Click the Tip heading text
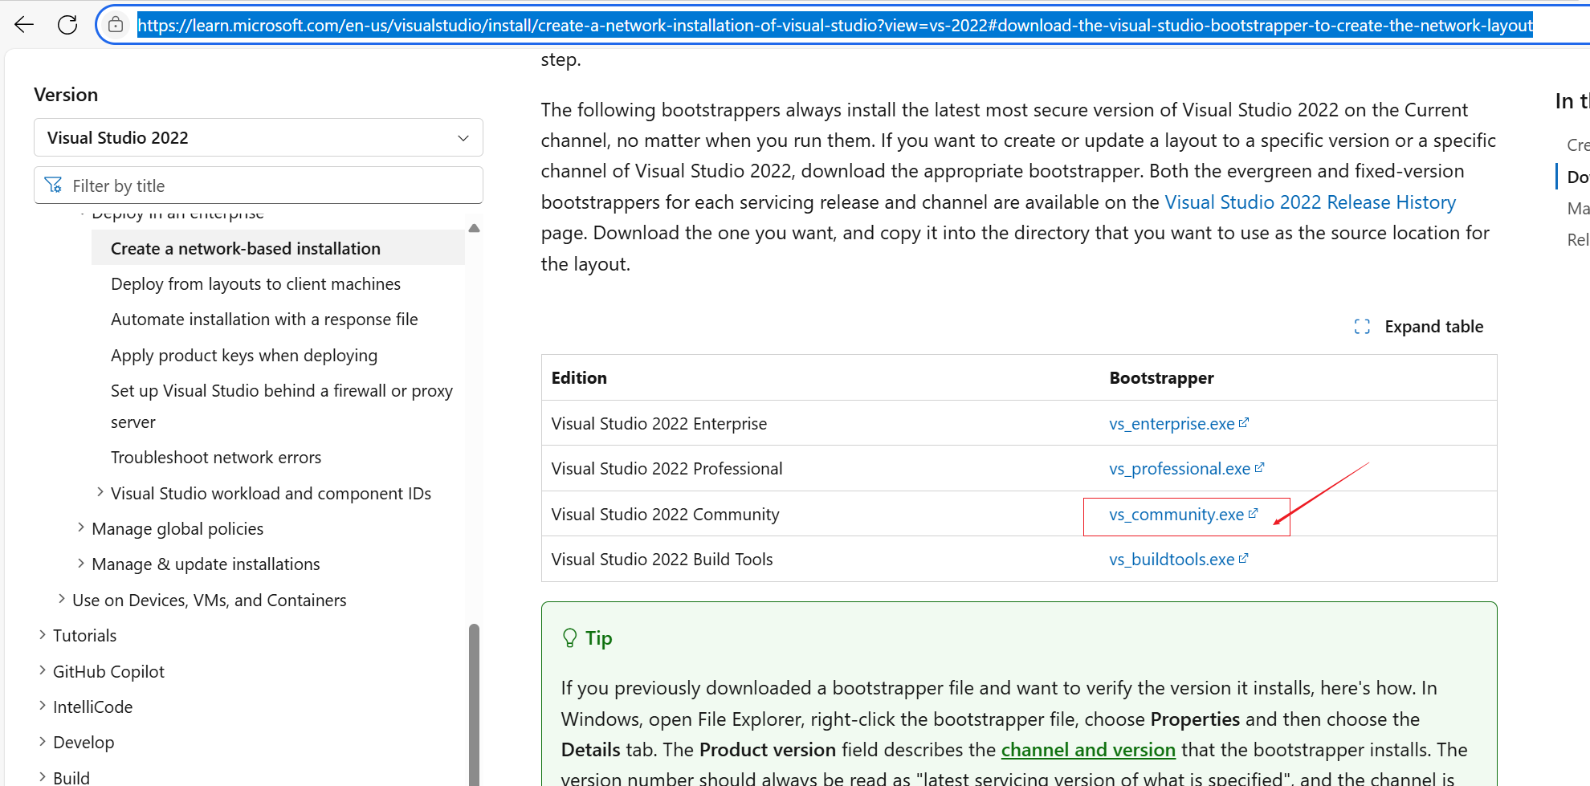The height and width of the screenshot is (786, 1590). (x=599, y=638)
